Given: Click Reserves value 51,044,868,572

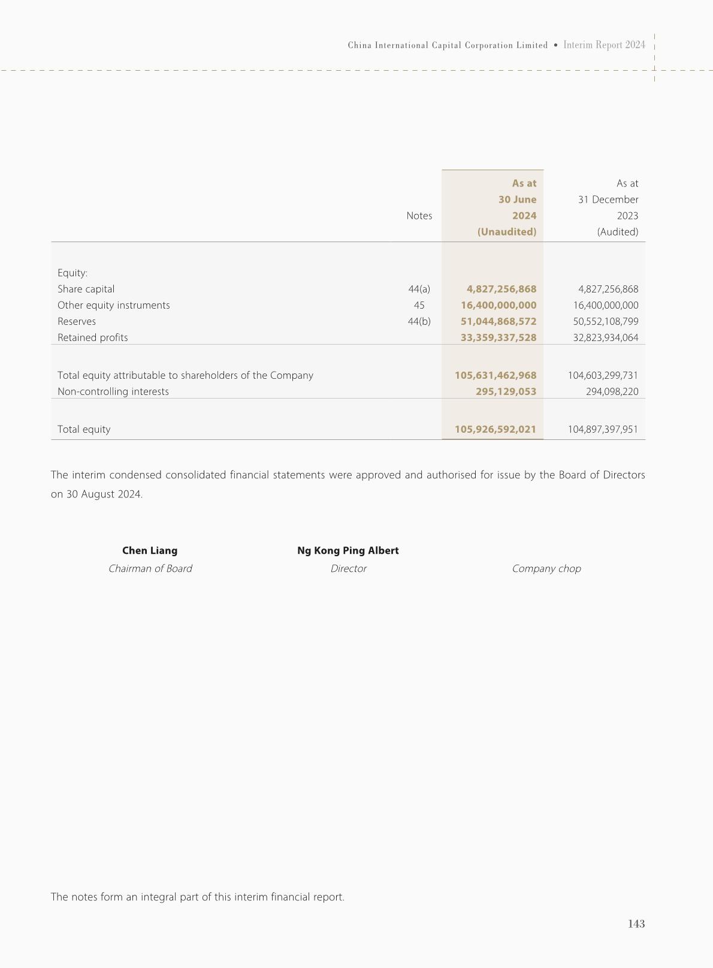Looking at the screenshot, I should click(x=499, y=321).
